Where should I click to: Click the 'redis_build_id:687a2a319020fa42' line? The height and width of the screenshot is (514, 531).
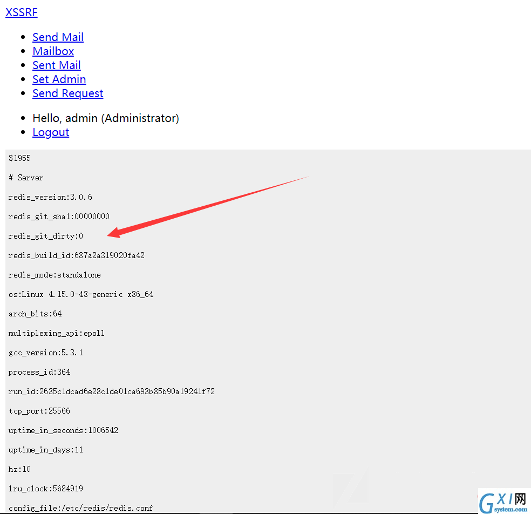pos(77,255)
